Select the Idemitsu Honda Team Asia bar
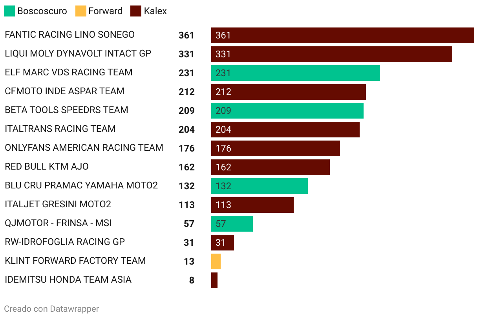The height and width of the screenshot is (318, 479). [214, 280]
